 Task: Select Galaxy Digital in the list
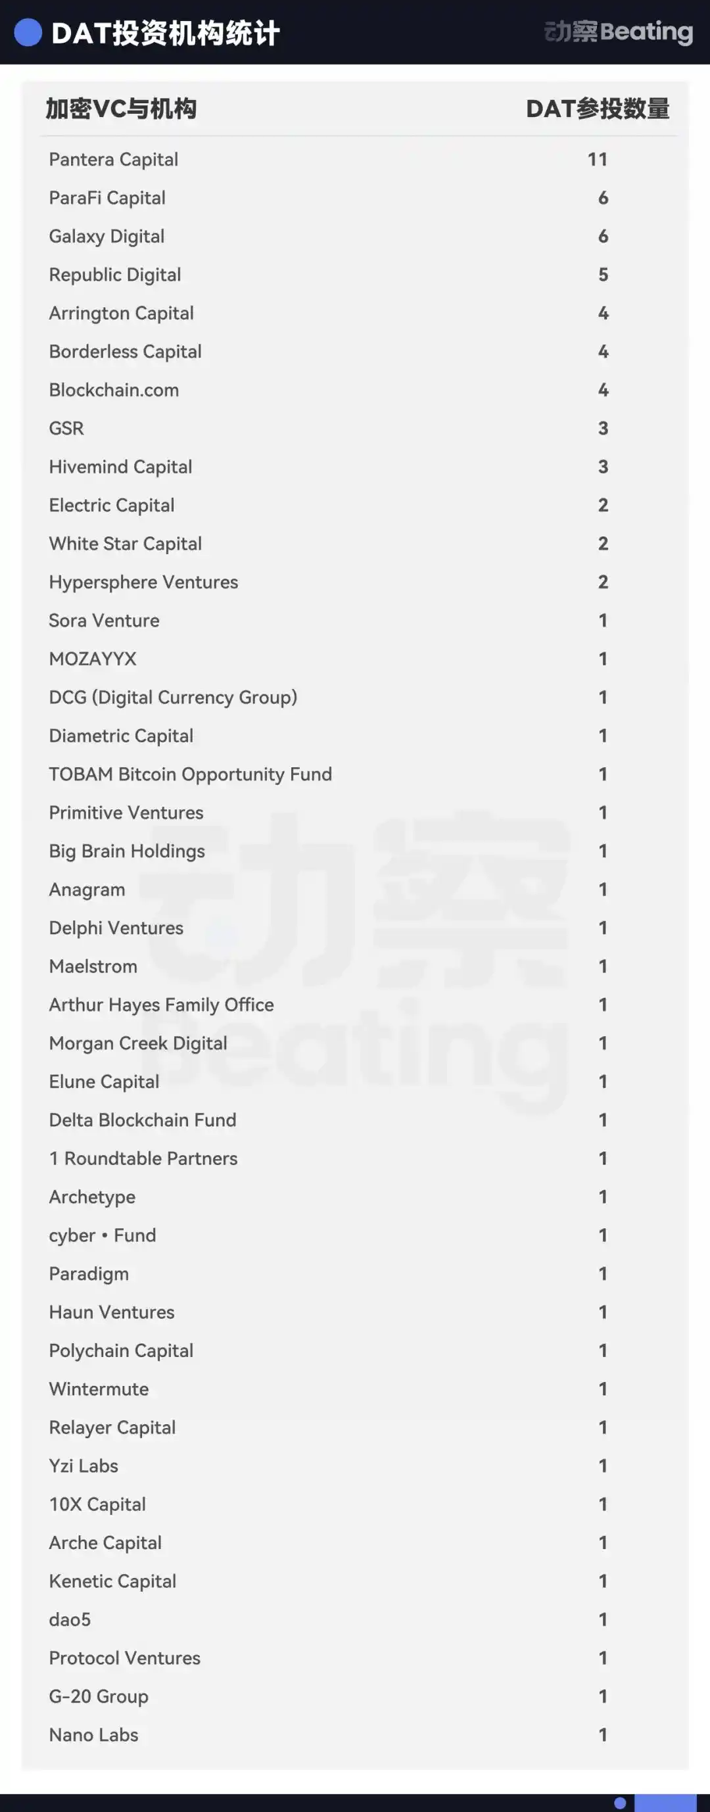tap(106, 236)
